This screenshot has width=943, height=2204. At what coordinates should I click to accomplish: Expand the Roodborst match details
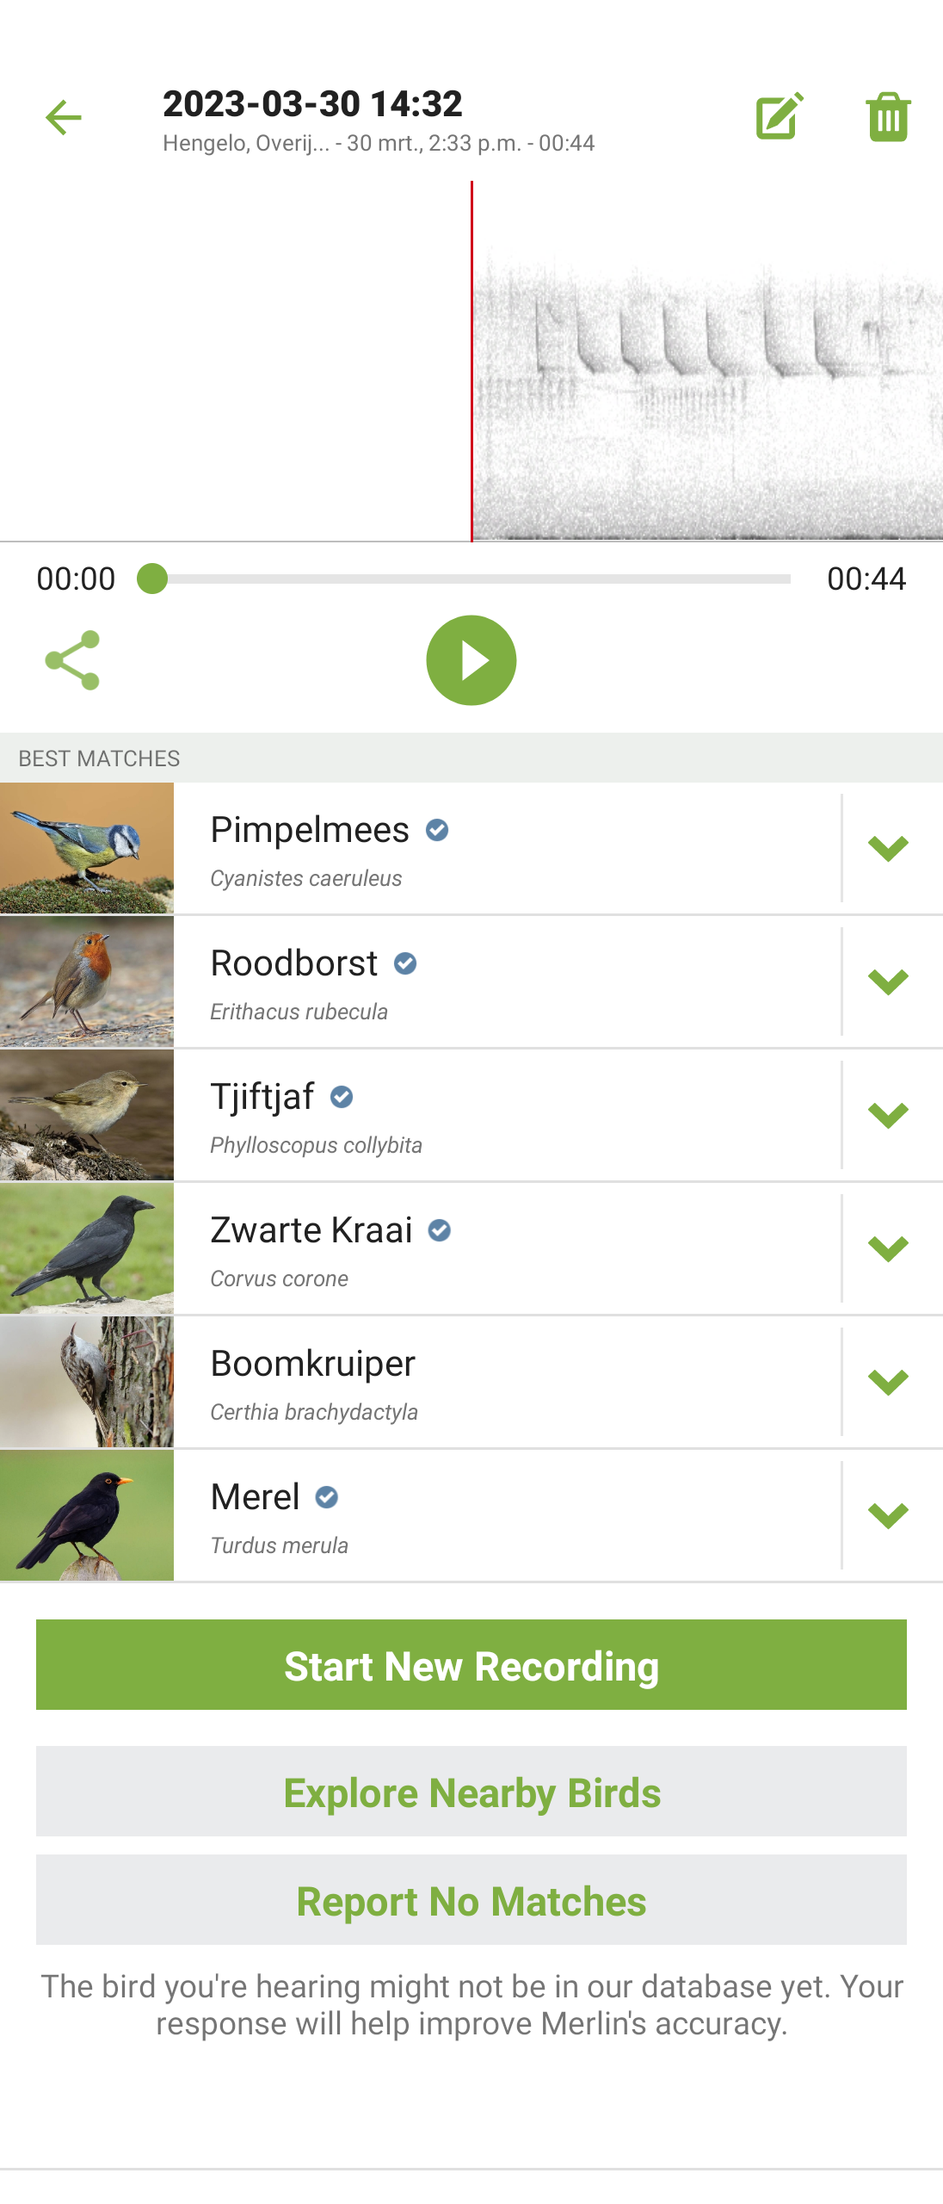pyautogui.click(x=888, y=982)
